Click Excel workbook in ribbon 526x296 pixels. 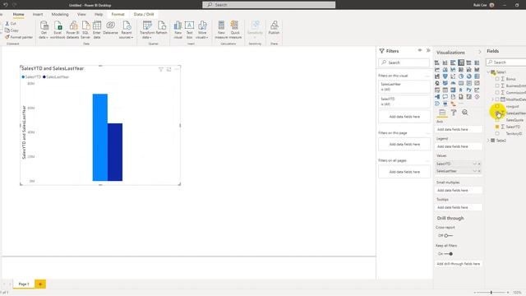coord(58,30)
